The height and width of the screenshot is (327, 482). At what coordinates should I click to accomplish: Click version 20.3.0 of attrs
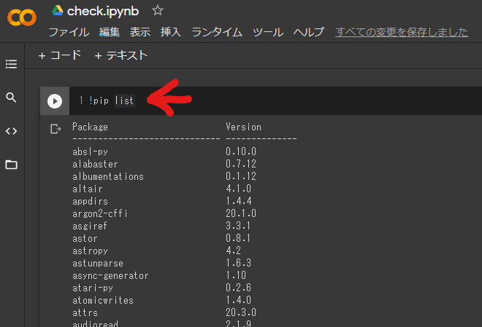click(x=241, y=312)
